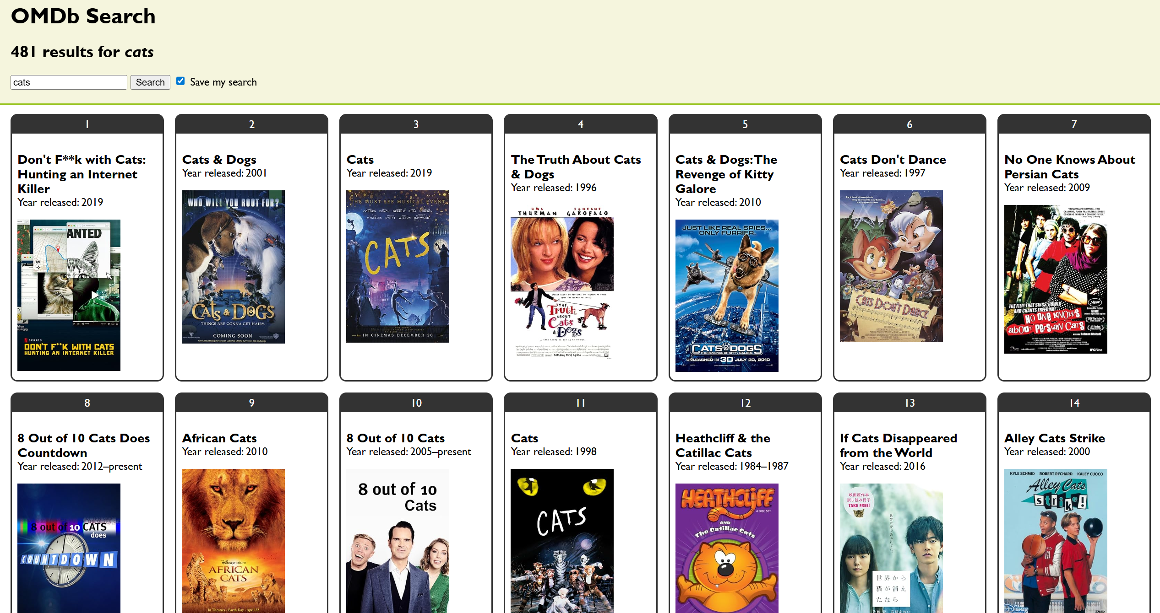Click Year released: 2016 text
This screenshot has height=613, width=1160.
click(x=882, y=467)
